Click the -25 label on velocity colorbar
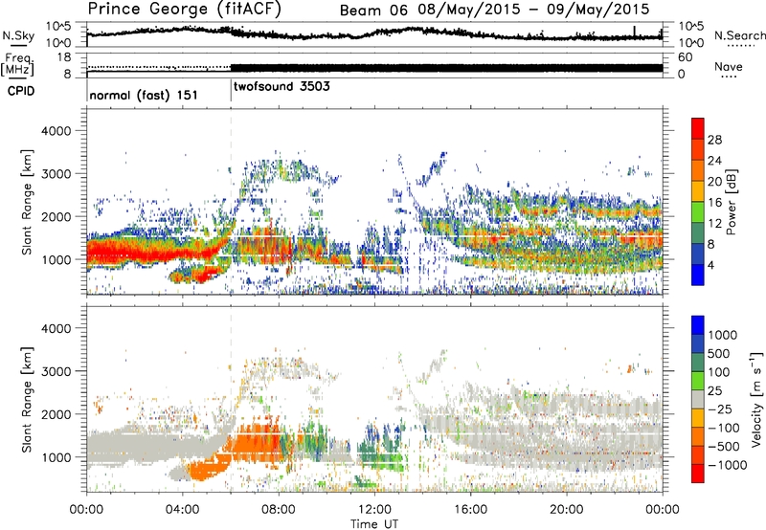 coord(721,409)
